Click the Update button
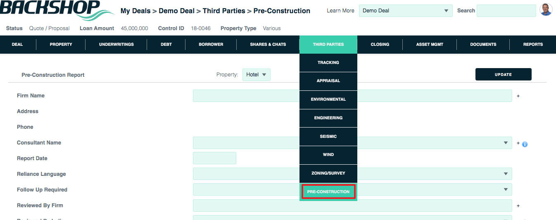Viewport: 556px width, 220px height. pyautogui.click(x=503, y=75)
